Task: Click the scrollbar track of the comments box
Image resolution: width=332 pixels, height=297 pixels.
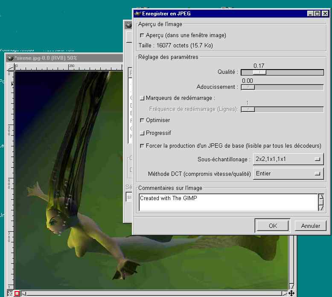Action: click(x=321, y=202)
